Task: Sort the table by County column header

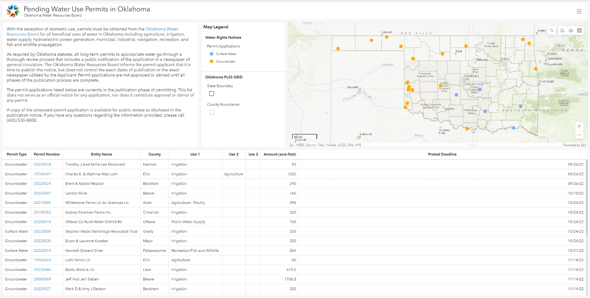Action: pos(154,154)
